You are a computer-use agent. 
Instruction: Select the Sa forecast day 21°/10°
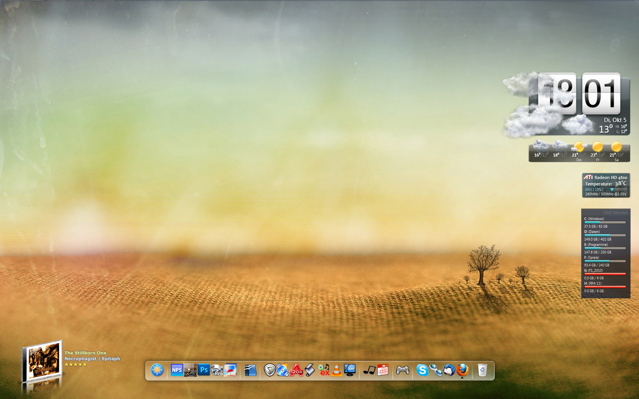point(616,151)
